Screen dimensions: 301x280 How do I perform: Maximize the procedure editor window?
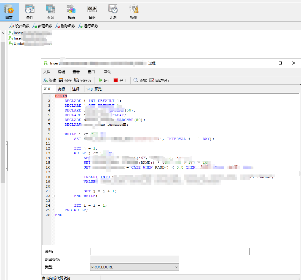[280, 63]
